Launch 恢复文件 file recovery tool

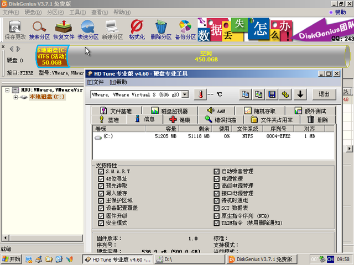point(64,30)
